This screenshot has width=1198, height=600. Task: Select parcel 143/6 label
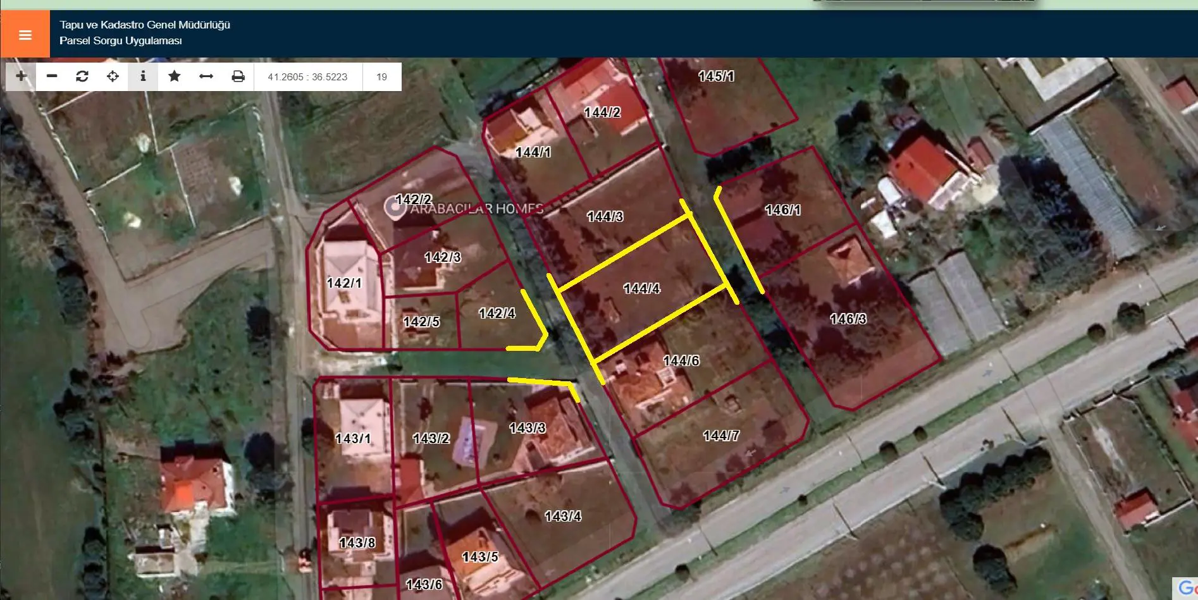(x=424, y=585)
